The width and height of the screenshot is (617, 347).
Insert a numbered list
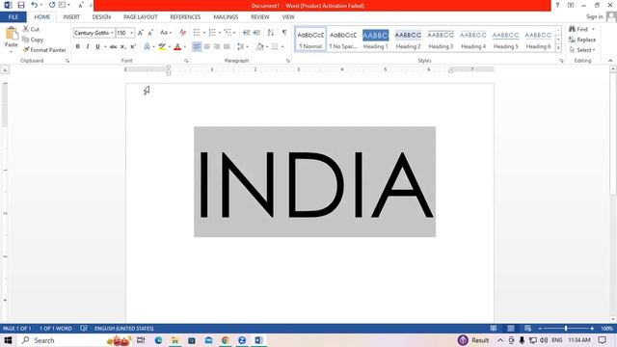212,33
